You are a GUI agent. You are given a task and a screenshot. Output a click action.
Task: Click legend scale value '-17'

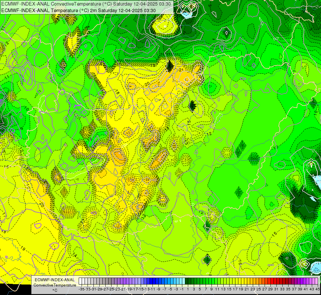135,289
